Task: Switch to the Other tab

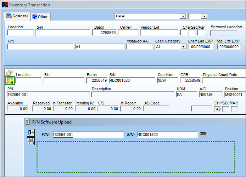Action: tap(40, 17)
